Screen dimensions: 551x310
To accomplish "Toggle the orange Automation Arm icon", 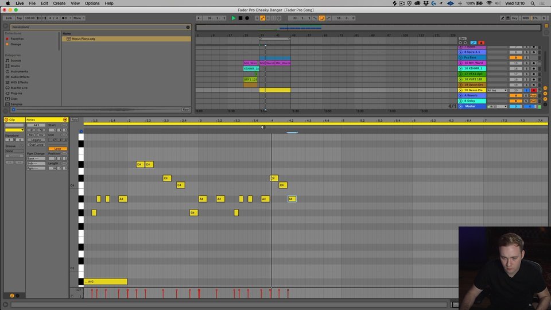I will pyautogui.click(x=262, y=18).
